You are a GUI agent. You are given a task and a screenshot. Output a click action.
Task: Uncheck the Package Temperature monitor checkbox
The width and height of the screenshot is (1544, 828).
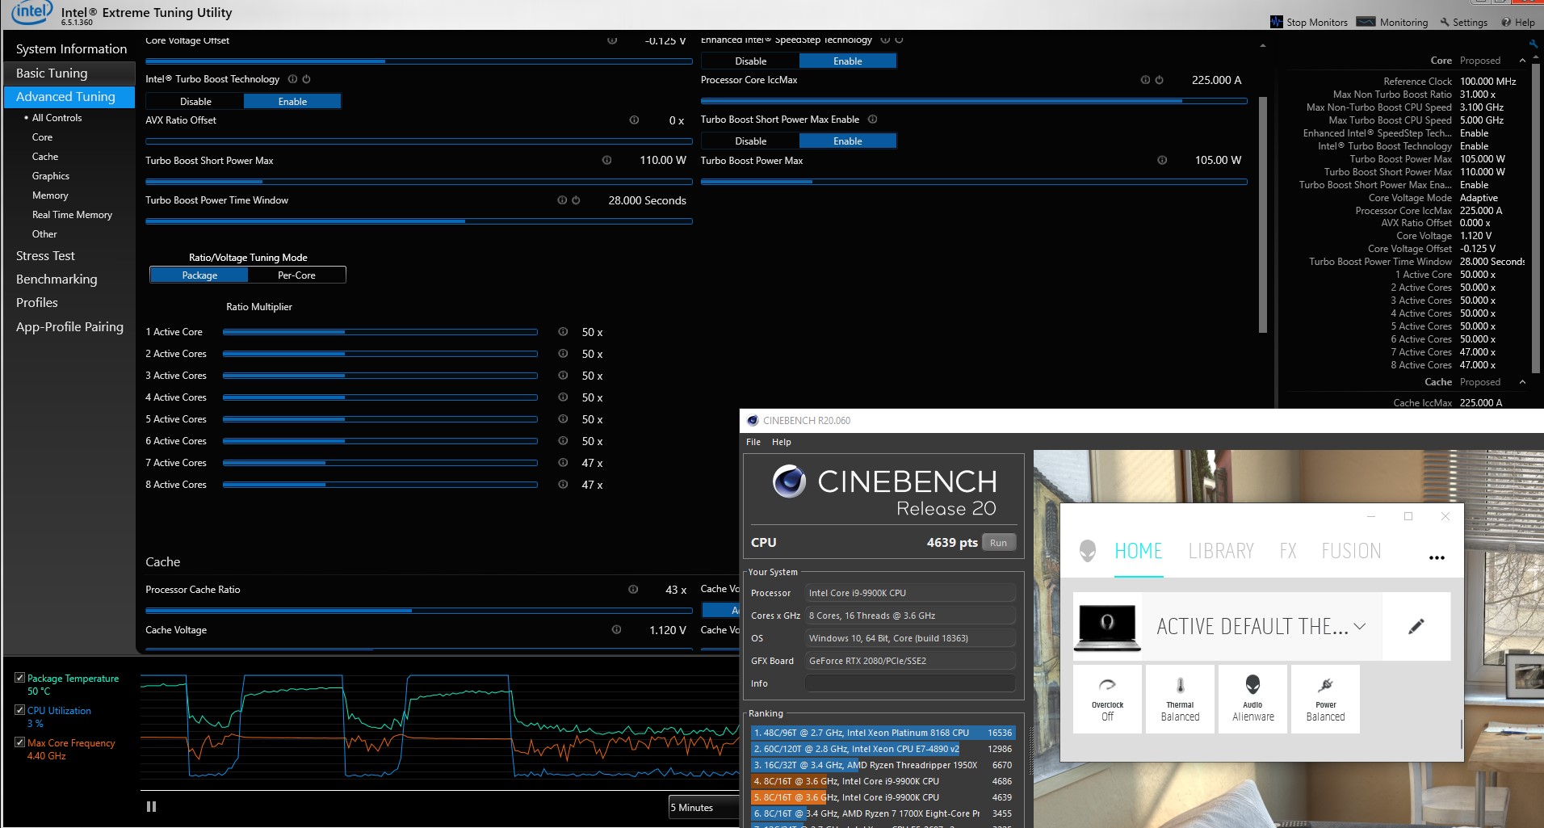pos(20,678)
